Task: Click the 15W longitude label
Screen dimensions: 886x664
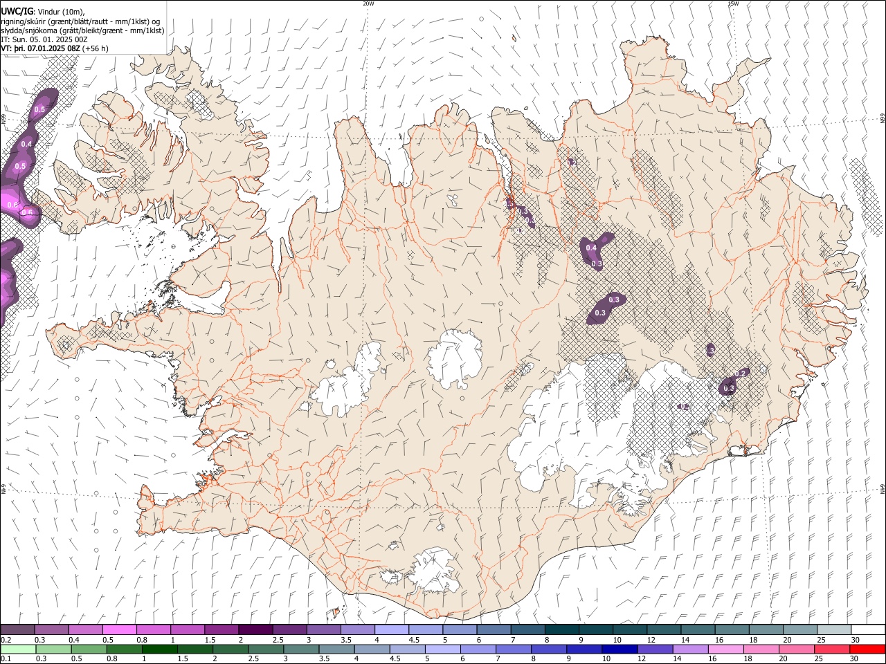Action: 733,3
